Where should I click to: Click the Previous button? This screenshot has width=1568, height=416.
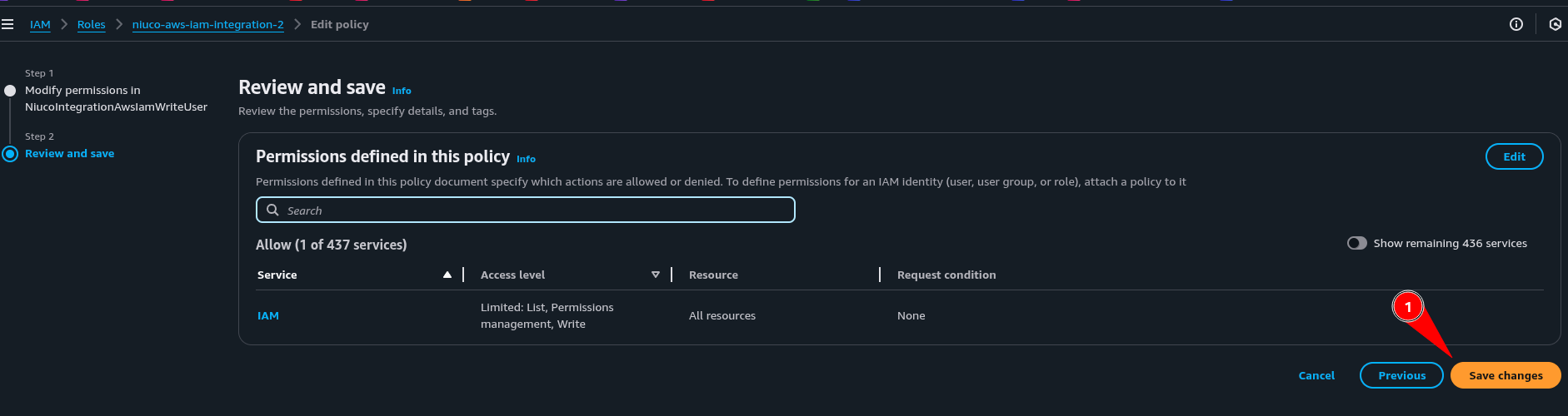pyautogui.click(x=1401, y=375)
